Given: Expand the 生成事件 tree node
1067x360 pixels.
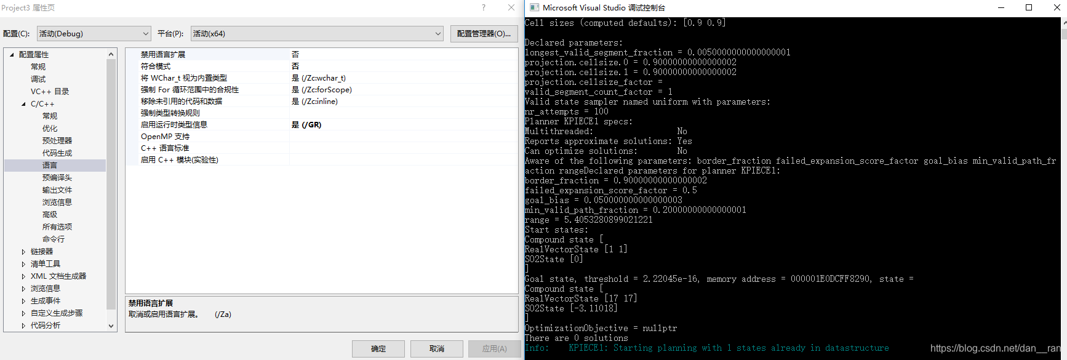Looking at the screenshot, I should [x=23, y=301].
